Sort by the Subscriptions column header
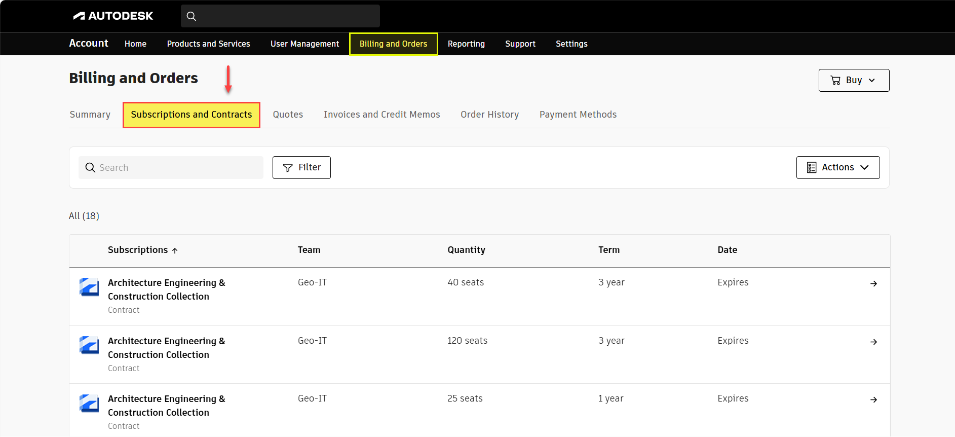Viewport: 955px width, 437px height. pyautogui.click(x=138, y=250)
